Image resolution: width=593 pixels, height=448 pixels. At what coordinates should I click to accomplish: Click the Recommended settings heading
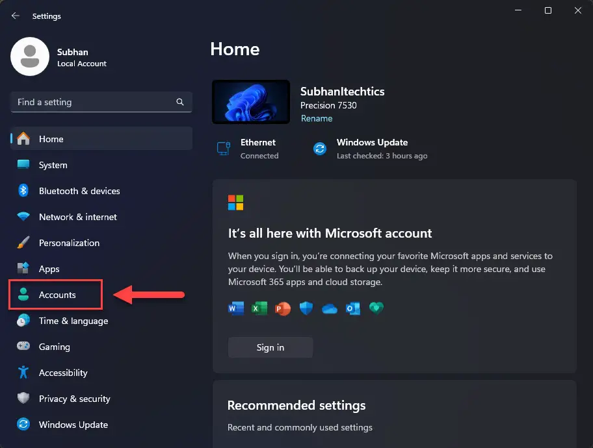[296, 405]
